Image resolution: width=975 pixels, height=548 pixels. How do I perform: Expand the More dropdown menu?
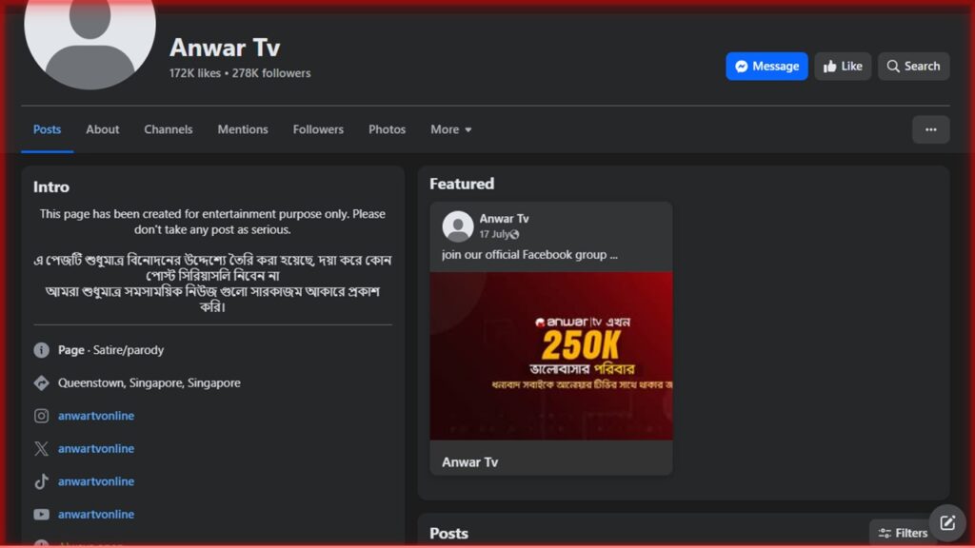click(450, 129)
